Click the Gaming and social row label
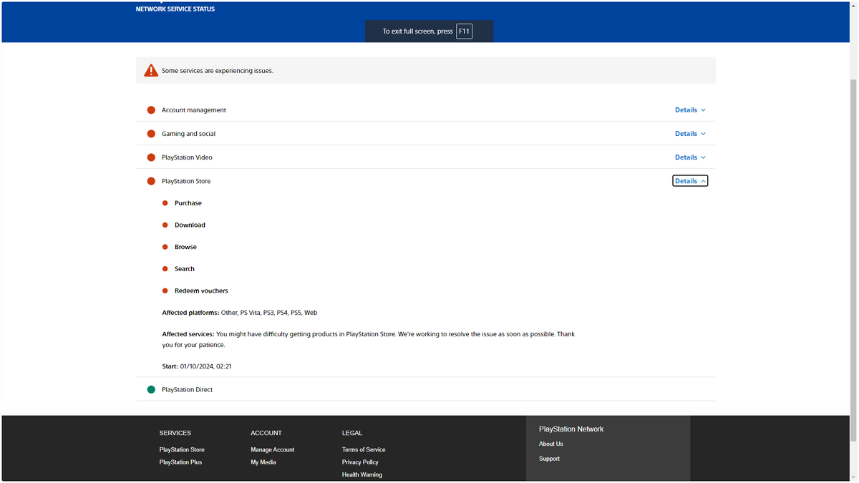The image size is (859, 483). [188, 134]
